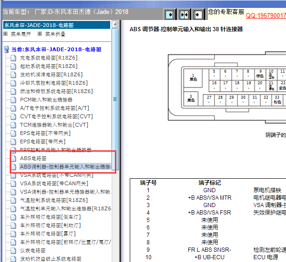Open PCM输入和输出插接器
This screenshot has width=286, height=262.
pos(46,100)
